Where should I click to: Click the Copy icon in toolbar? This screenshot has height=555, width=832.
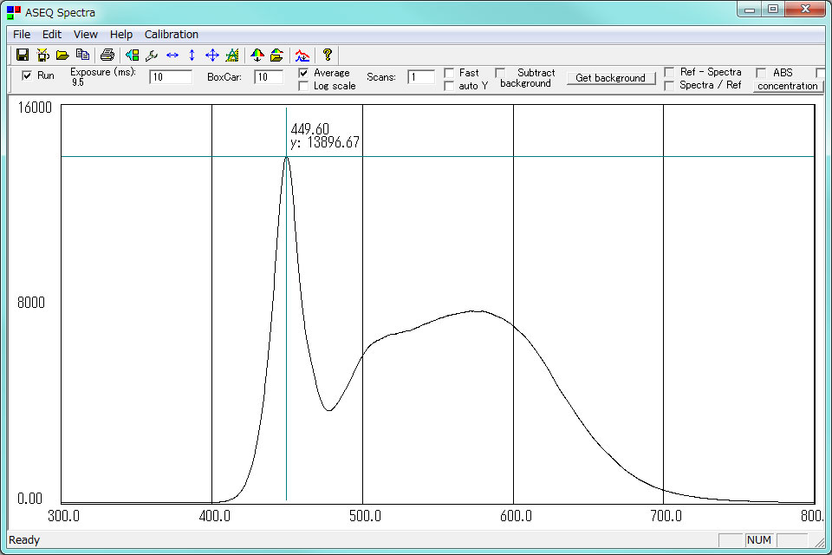82,54
